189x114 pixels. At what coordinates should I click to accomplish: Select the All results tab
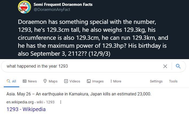[x=11, y=81]
